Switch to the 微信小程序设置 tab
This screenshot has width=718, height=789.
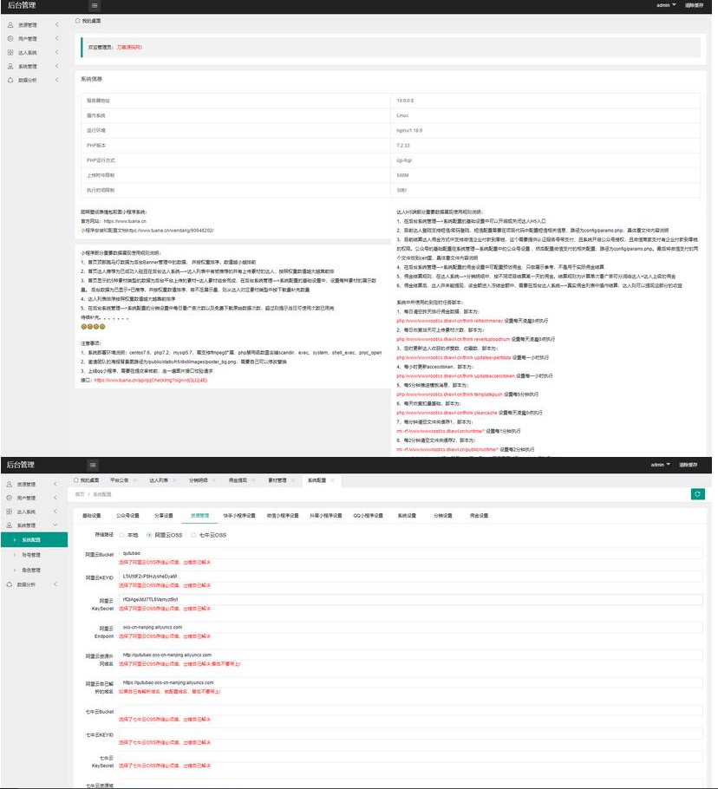pyautogui.click(x=283, y=515)
